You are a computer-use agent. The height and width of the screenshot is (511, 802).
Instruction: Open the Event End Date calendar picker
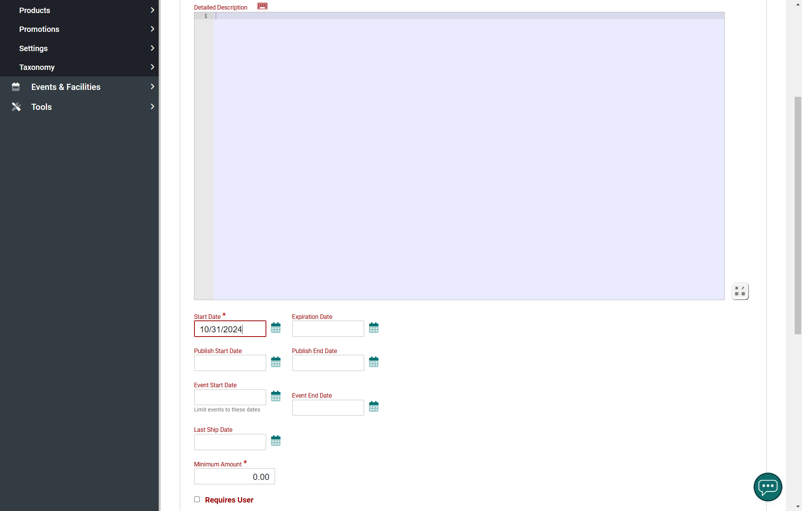[x=374, y=406]
